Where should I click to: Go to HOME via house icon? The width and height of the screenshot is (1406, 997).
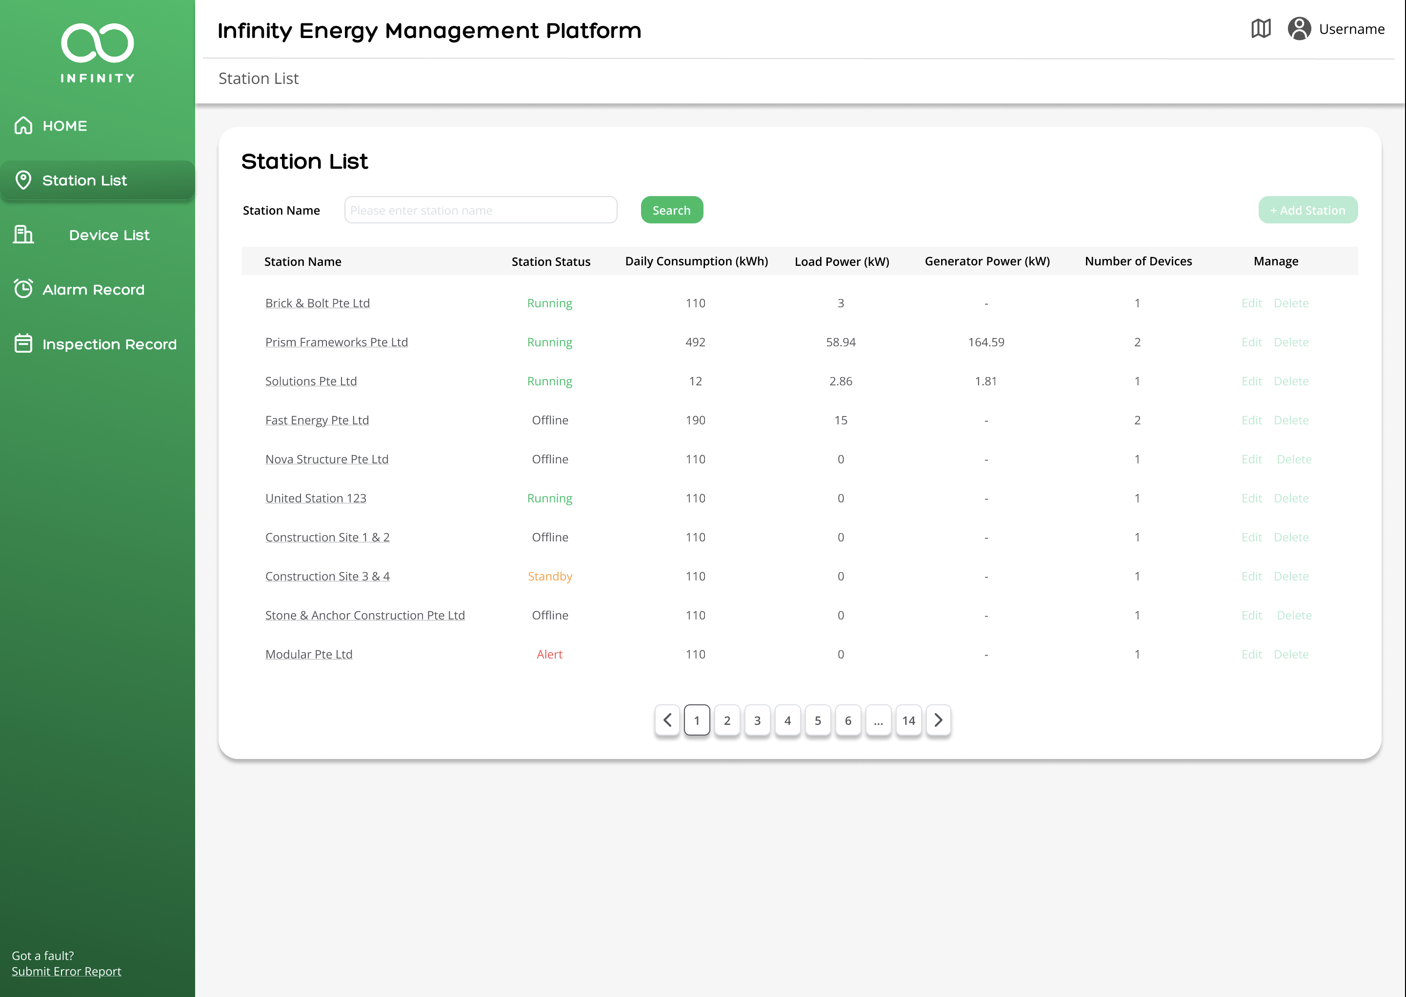23,125
